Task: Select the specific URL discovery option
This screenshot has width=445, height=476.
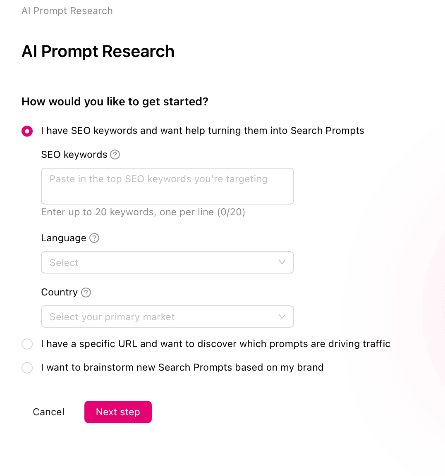Action: (27, 344)
